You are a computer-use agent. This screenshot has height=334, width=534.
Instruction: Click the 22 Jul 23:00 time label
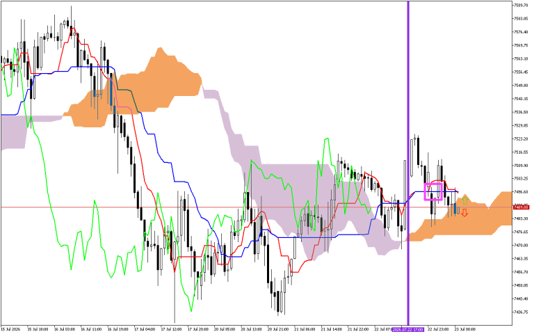pyautogui.click(x=438, y=330)
